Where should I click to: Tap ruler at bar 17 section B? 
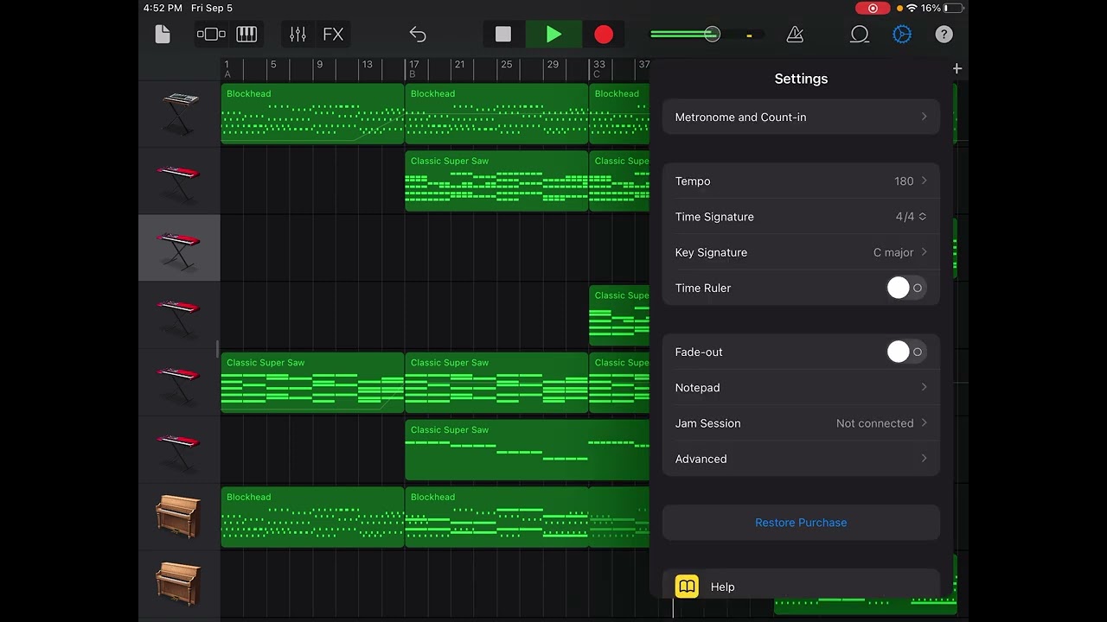click(x=413, y=68)
